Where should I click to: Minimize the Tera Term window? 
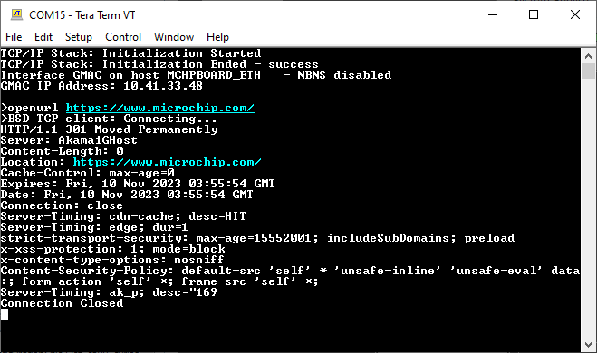click(x=493, y=14)
